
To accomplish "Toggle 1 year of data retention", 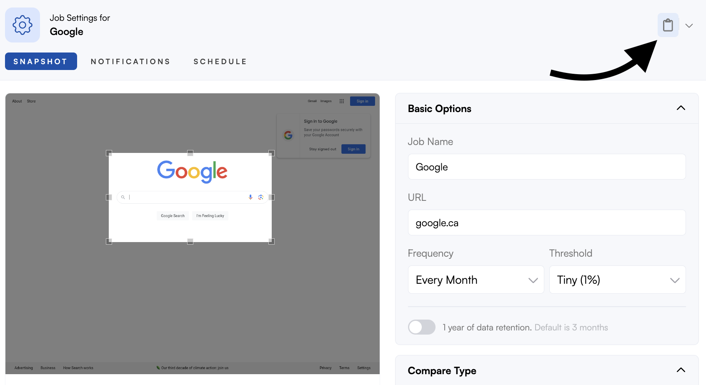I will (422, 327).
